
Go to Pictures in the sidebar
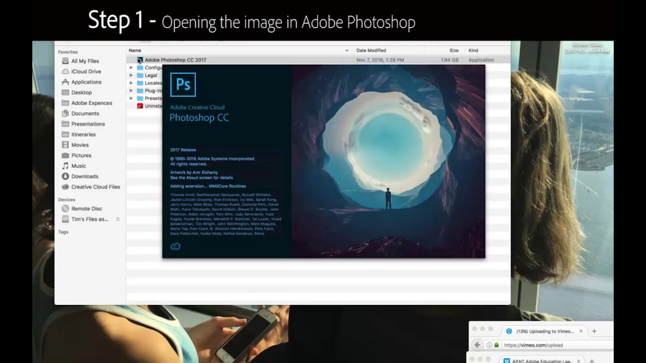click(x=81, y=155)
